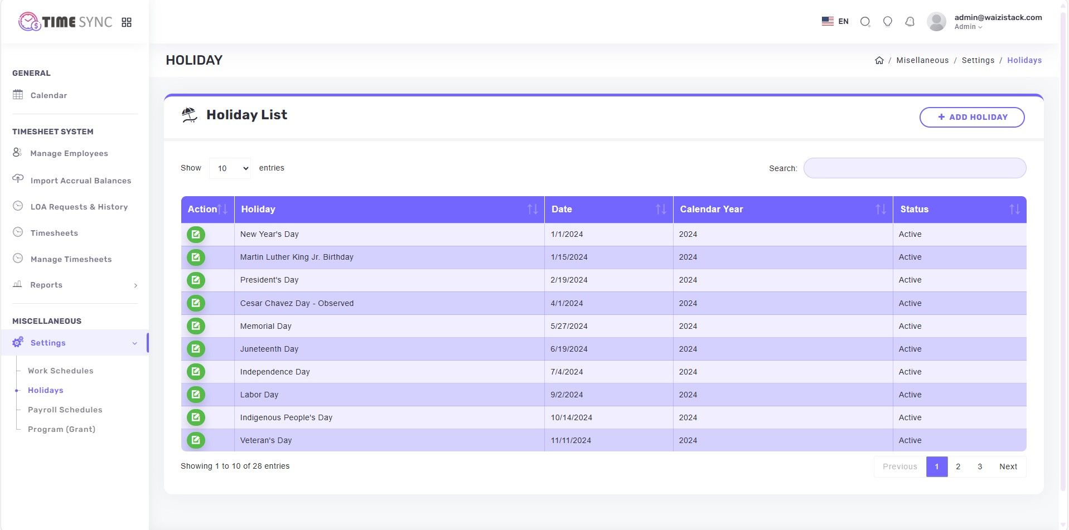The image size is (1069, 530).
Task: Click the home icon in breadcrumb
Action: click(879, 60)
